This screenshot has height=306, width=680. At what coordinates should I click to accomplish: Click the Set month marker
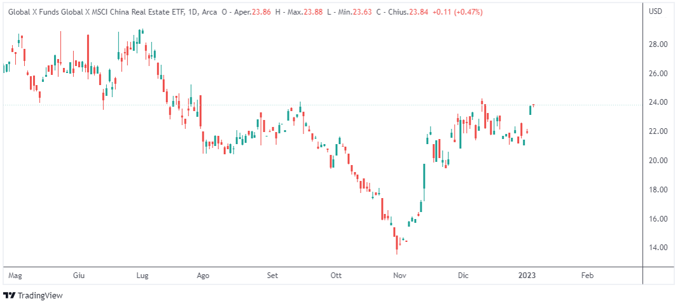click(272, 276)
